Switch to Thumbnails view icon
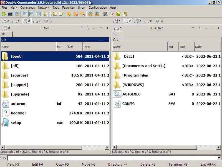This screenshot has width=222, height=167. (x=38, y=14)
